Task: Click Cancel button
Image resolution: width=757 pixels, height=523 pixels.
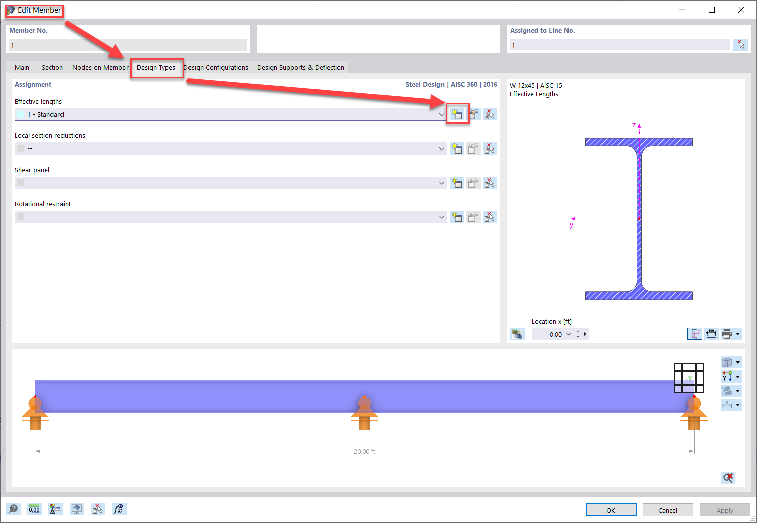Action: (668, 510)
